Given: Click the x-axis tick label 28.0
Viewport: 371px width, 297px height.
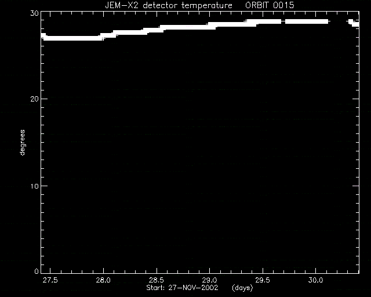Looking at the screenshot, I should (103, 280).
